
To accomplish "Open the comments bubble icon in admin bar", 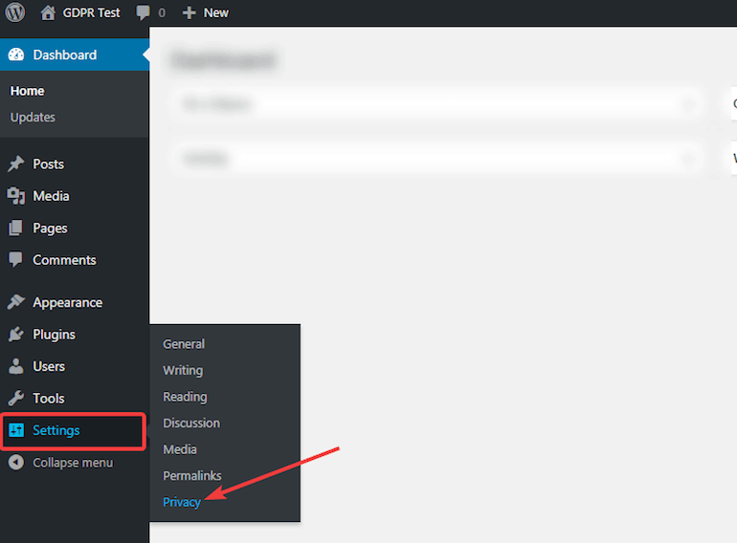I will 143,12.
